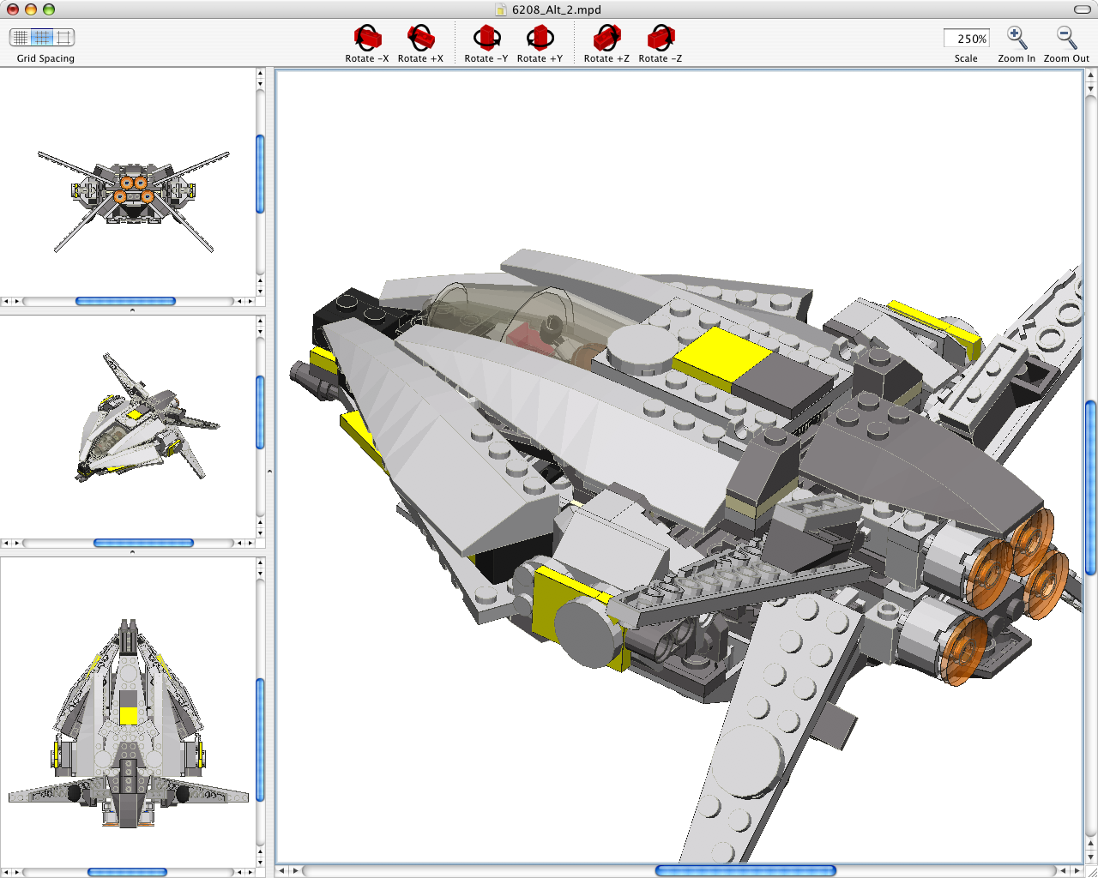Switch to fine grid spacing
The height and width of the screenshot is (878, 1098).
20,37
